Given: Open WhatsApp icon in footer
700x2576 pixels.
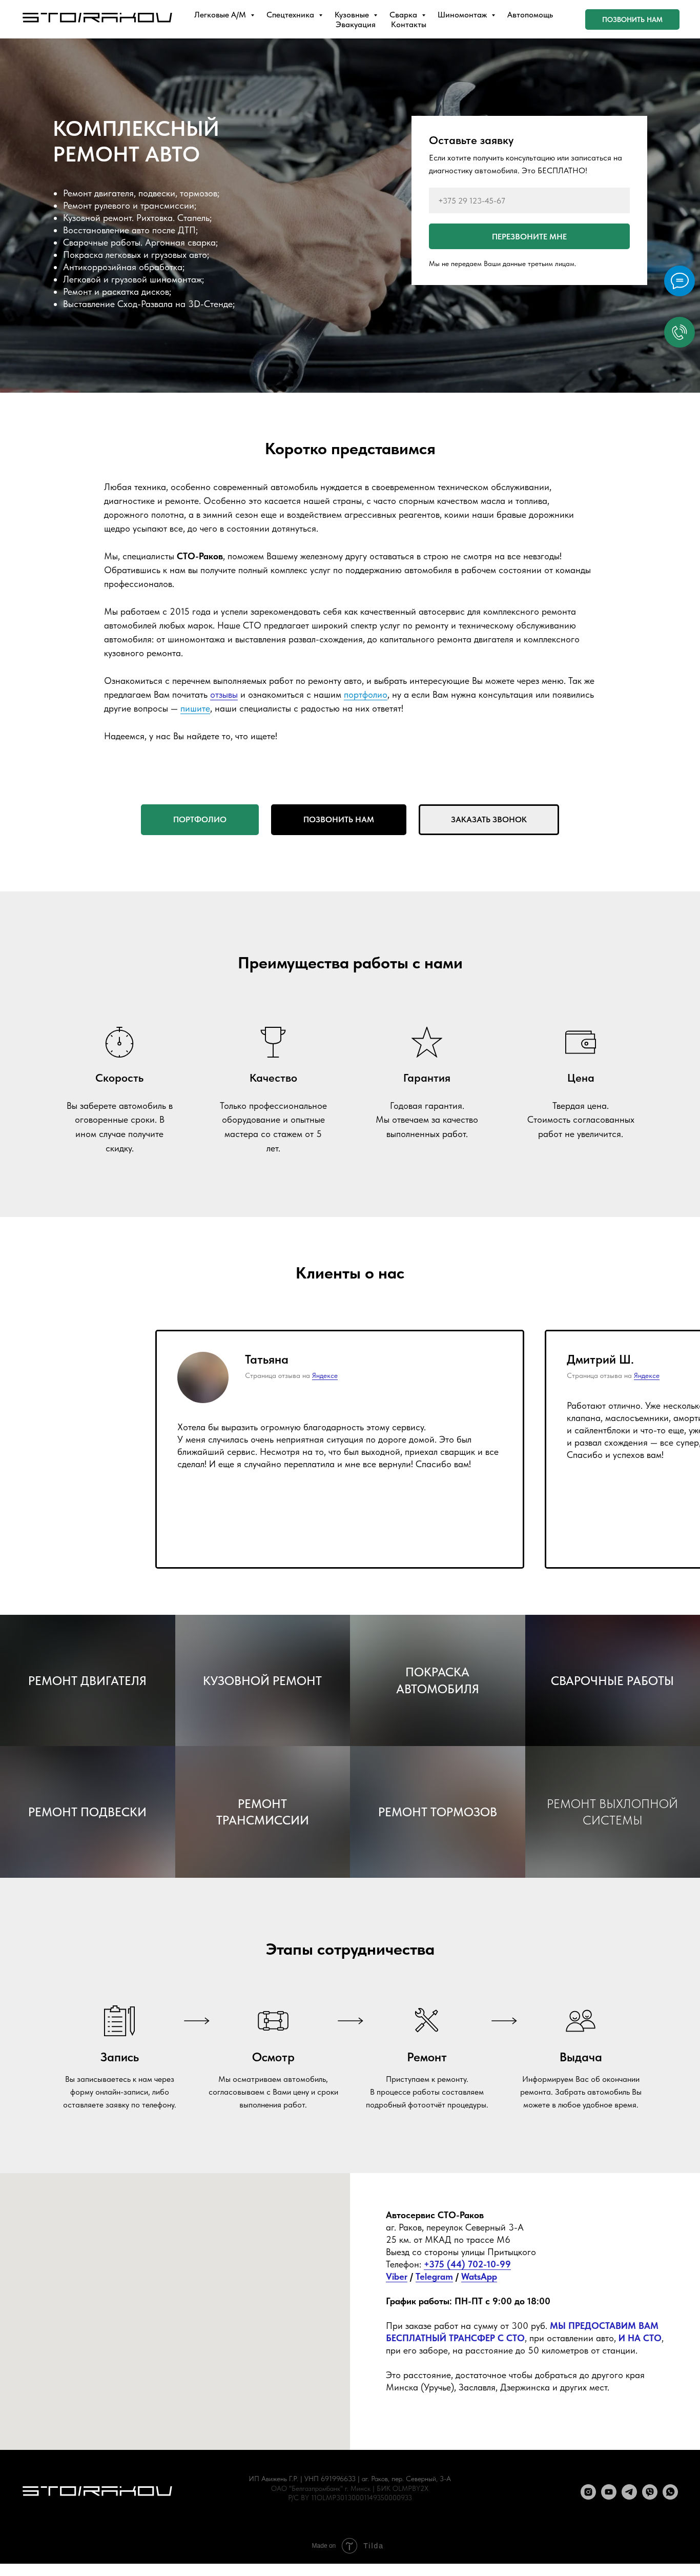Looking at the screenshot, I should point(671,2491).
